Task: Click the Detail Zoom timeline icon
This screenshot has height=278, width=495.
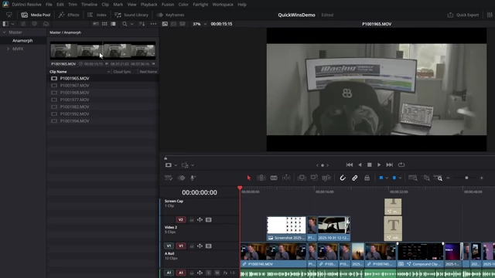Action: click(426, 178)
